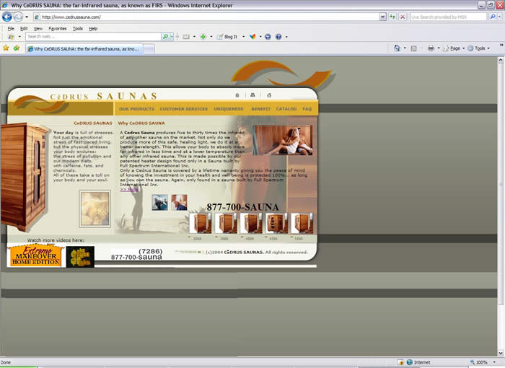Open the BENEFIT nav link
Screen dimensions: 505x368
pyautogui.click(x=261, y=109)
